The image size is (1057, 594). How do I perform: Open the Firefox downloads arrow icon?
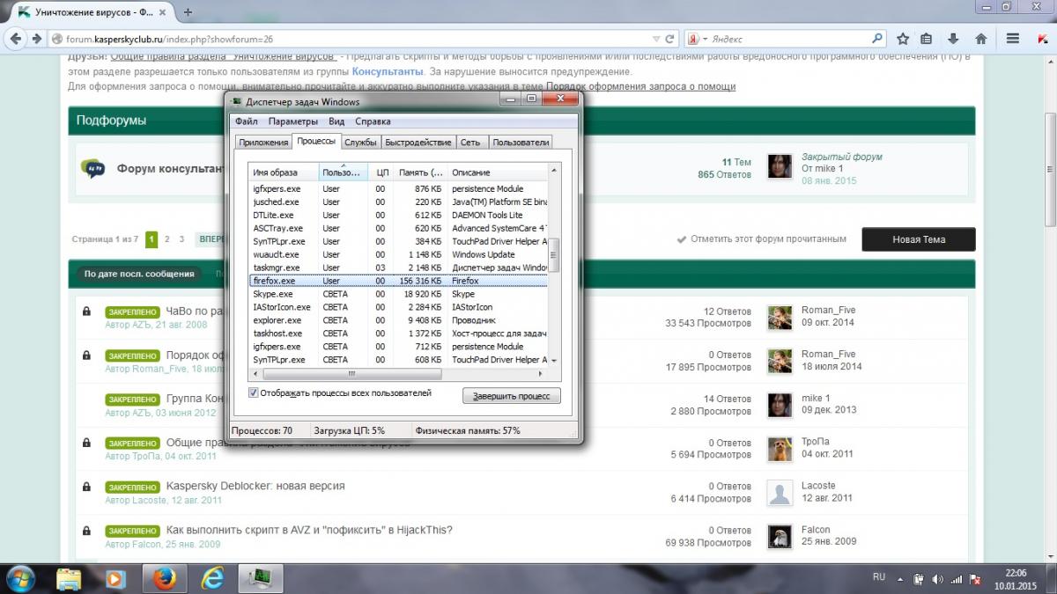(x=954, y=39)
